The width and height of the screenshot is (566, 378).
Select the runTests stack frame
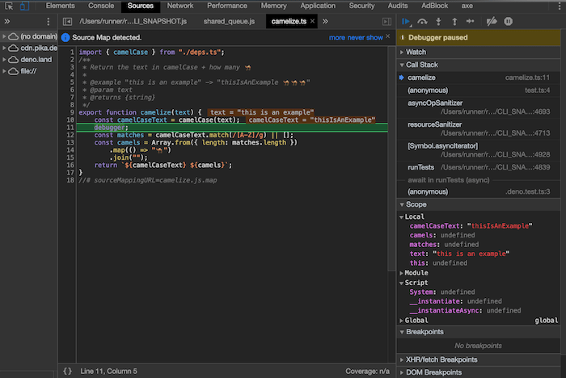pyautogui.click(x=479, y=167)
